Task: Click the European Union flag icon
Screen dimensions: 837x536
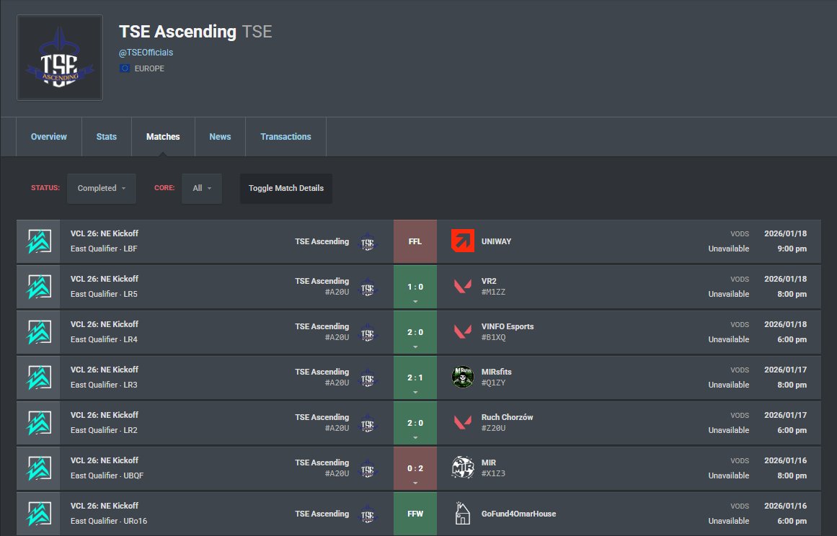Action: pyautogui.click(x=125, y=68)
